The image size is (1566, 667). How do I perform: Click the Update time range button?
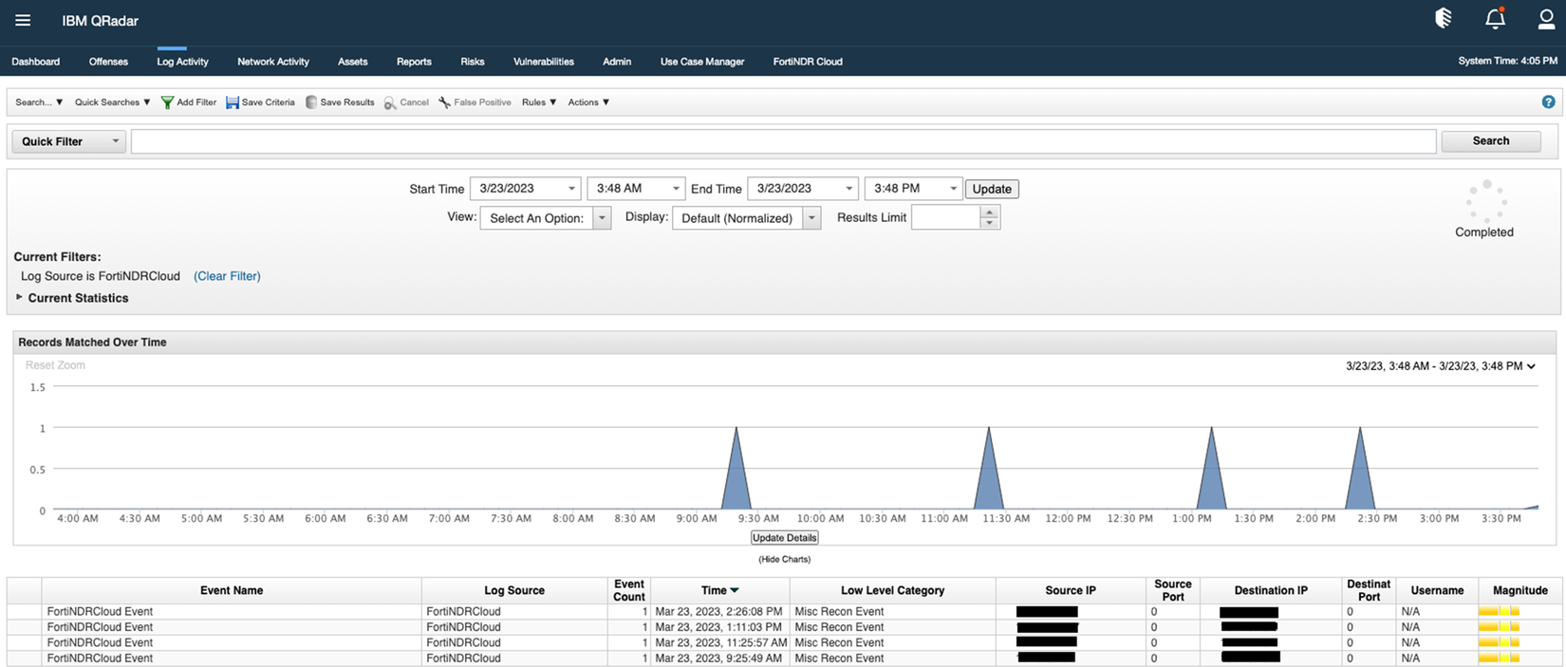coord(992,189)
